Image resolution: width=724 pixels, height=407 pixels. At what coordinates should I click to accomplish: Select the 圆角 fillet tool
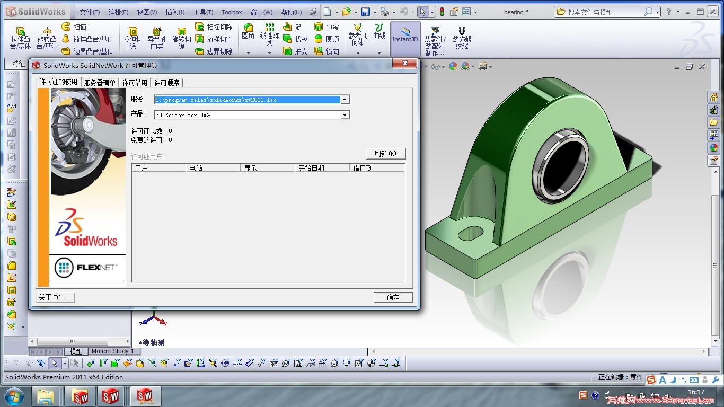point(248,32)
